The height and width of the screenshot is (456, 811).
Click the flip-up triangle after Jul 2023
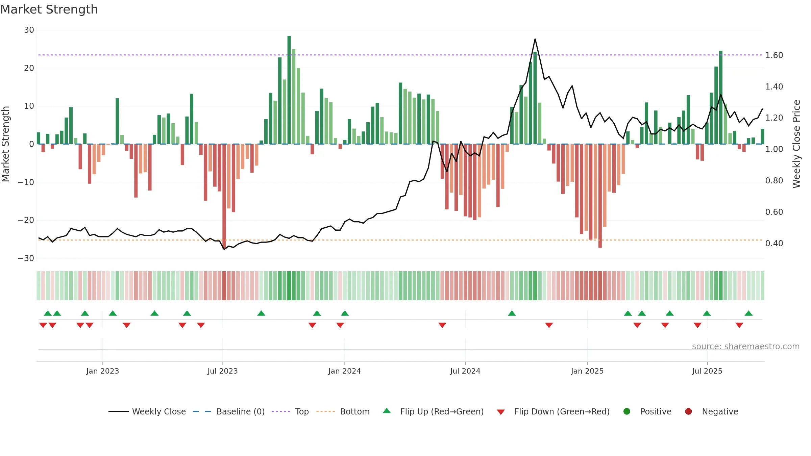(261, 313)
